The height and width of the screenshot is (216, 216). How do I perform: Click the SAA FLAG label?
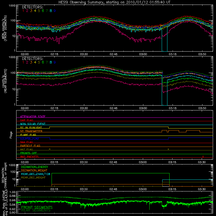tap(26, 142)
